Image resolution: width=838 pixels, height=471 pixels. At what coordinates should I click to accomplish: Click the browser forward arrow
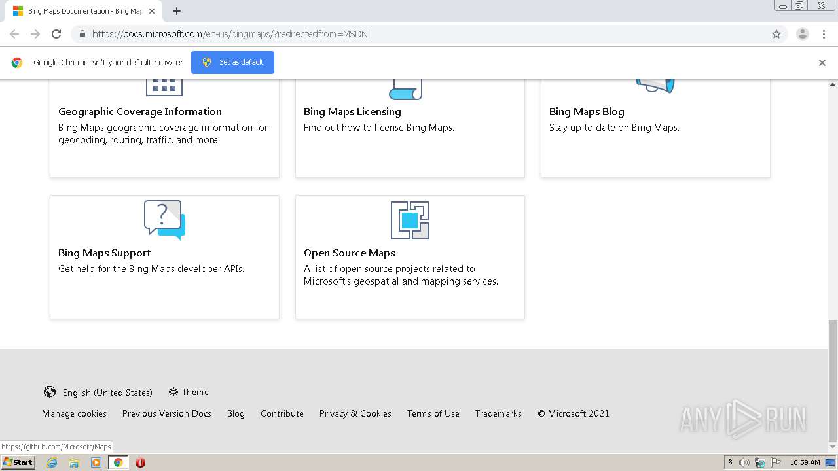35,34
